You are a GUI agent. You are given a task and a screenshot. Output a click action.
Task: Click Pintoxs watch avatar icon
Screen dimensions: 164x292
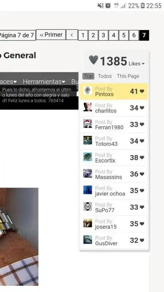tap(87, 91)
